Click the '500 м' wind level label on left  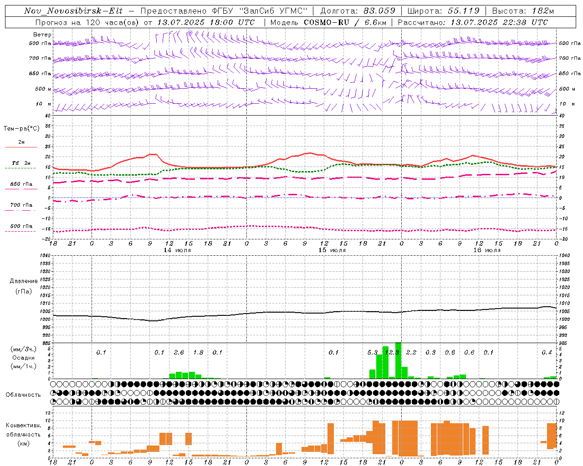43,89
